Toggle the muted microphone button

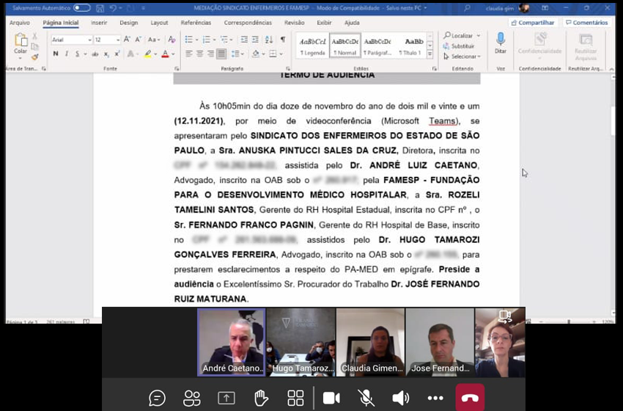[366, 398]
